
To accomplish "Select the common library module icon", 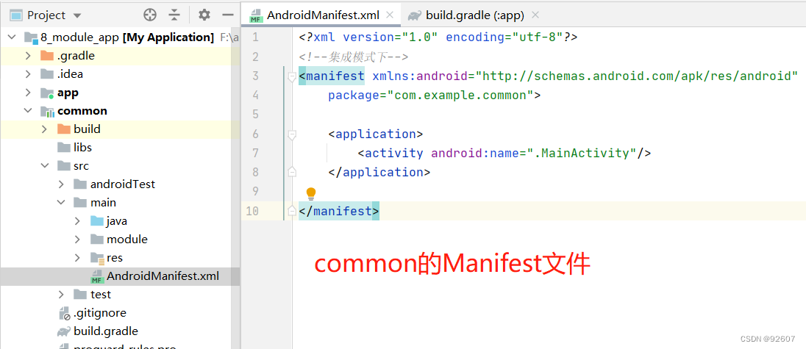I will 47,111.
